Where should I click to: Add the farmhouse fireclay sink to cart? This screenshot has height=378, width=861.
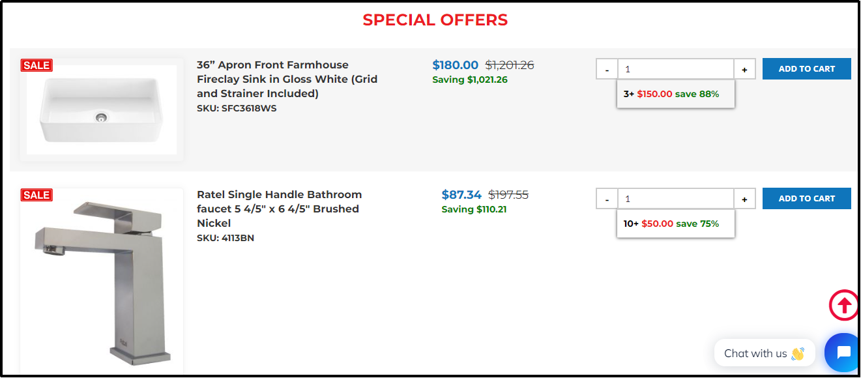tap(806, 69)
